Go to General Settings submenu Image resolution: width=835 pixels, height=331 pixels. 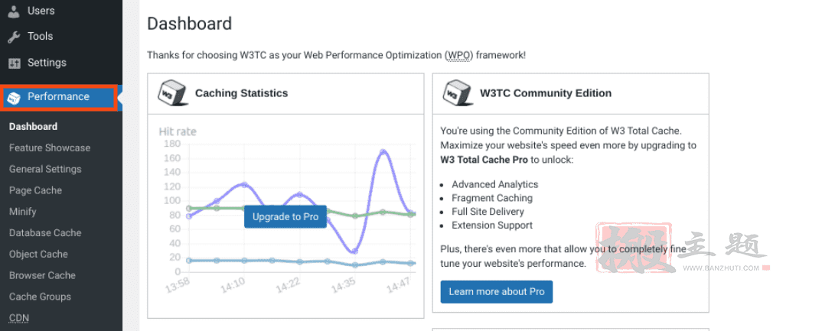pyautogui.click(x=45, y=169)
